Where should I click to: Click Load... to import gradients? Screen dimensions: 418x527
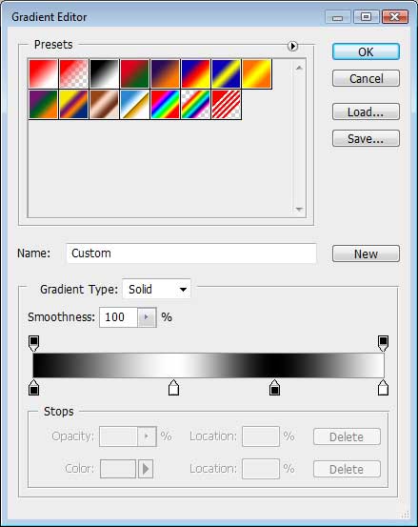click(366, 111)
